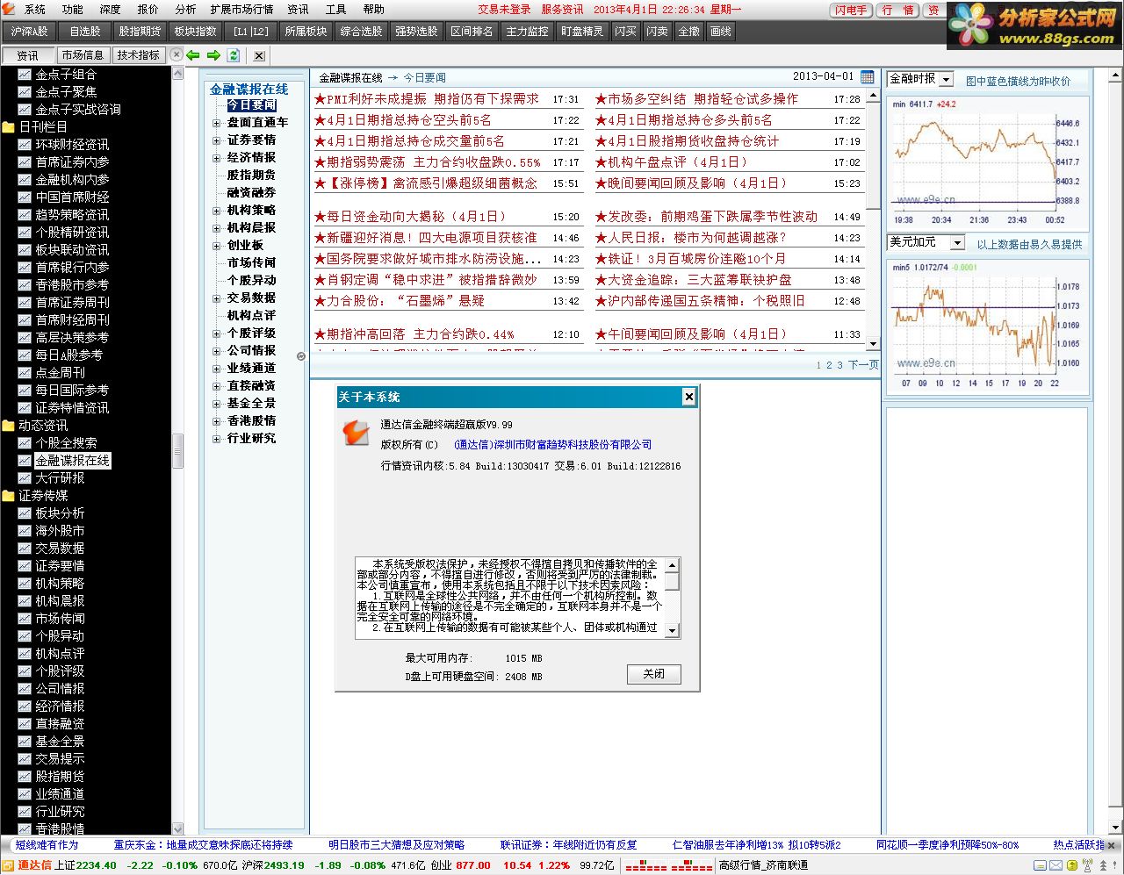
Task: Click the green back arrow icon
Action: click(x=193, y=55)
